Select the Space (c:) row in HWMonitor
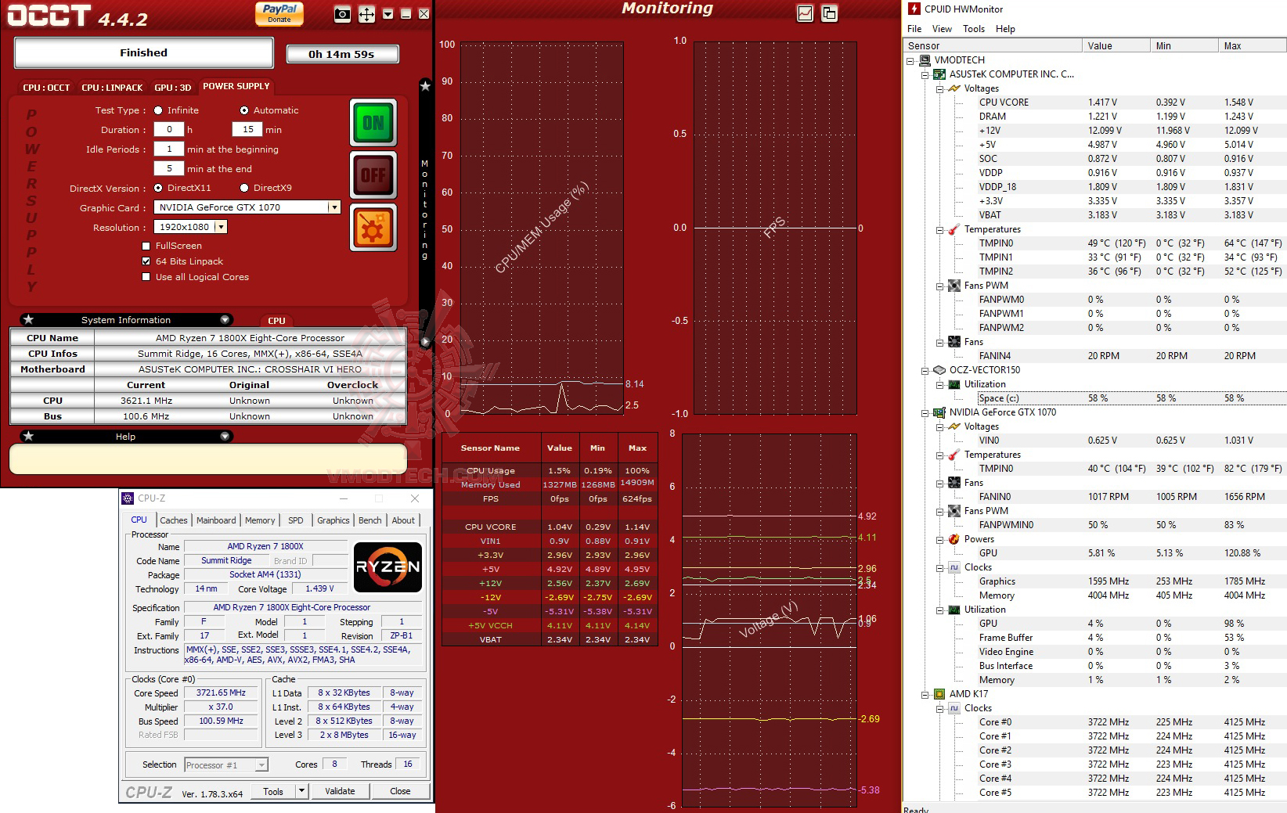This screenshot has height=813, width=1287. coord(1132,398)
